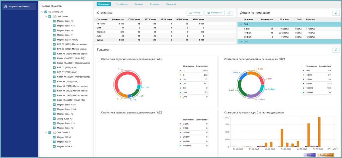The image size is (342, 158).
Task: Uncheck the Magner Sorter N3 checkbox
Action: coord(54,21)
